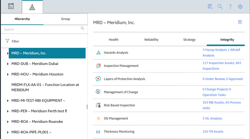
Task: Click the Hazards Analysis triangle icon
Action: 99,52
